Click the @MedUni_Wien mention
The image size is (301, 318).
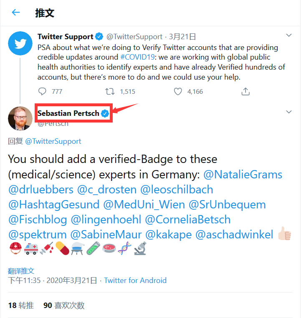[144, 204]
